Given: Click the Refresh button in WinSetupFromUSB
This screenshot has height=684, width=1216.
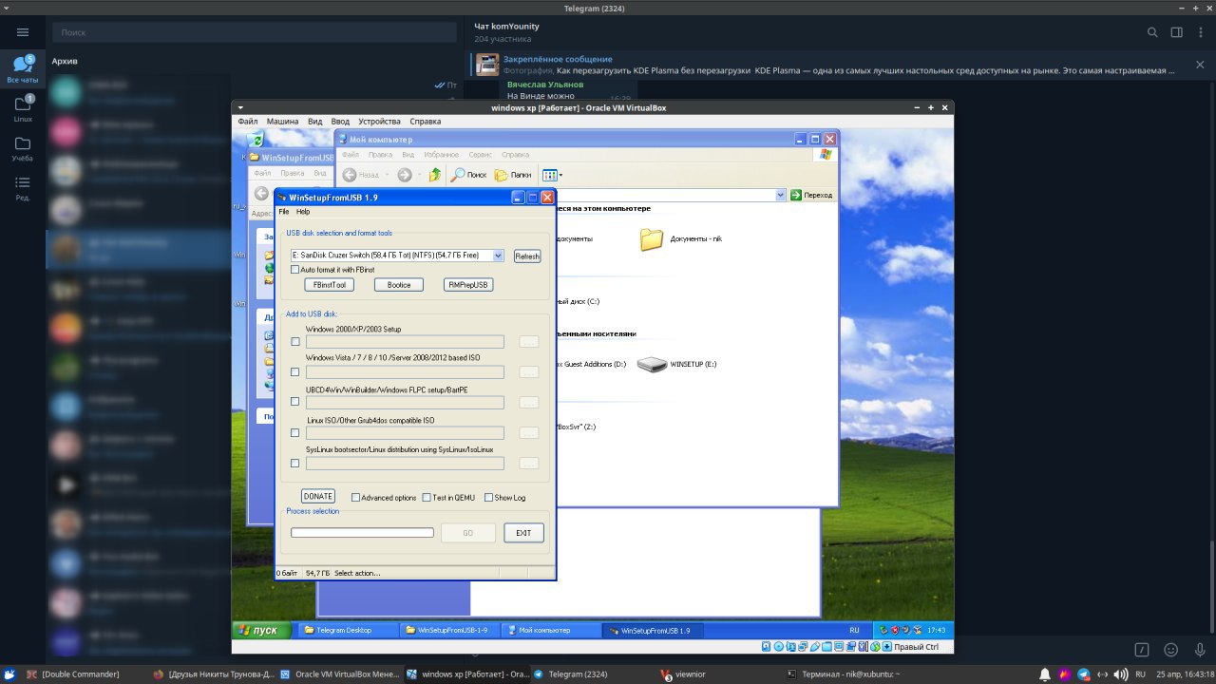Looking at the screenshot, I should point(527,256).
